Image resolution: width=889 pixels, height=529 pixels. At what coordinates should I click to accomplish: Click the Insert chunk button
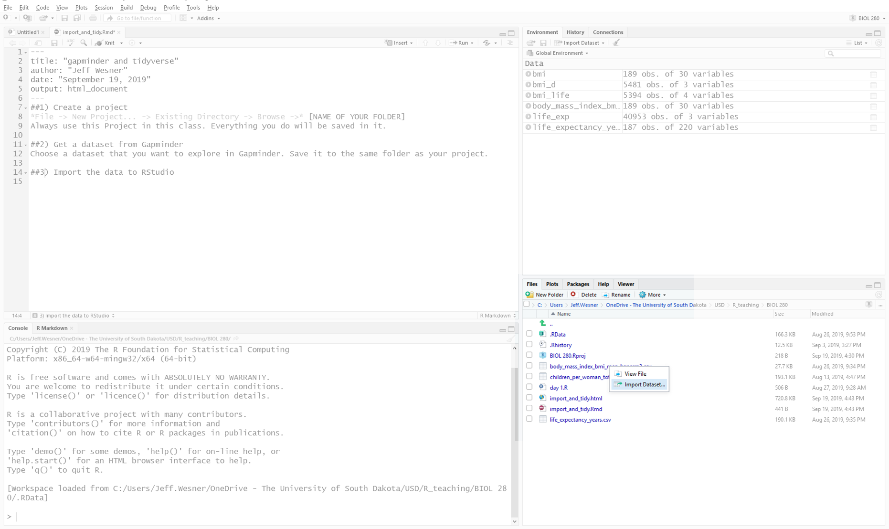point(399,43)
